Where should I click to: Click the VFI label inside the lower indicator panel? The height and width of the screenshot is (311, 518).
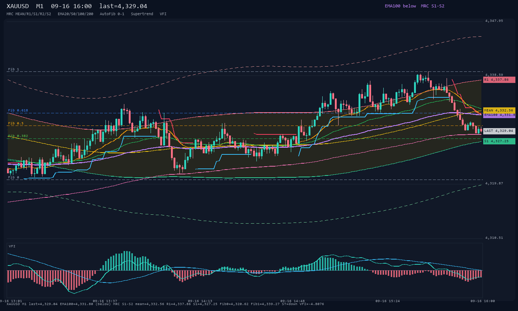[12, 246]
